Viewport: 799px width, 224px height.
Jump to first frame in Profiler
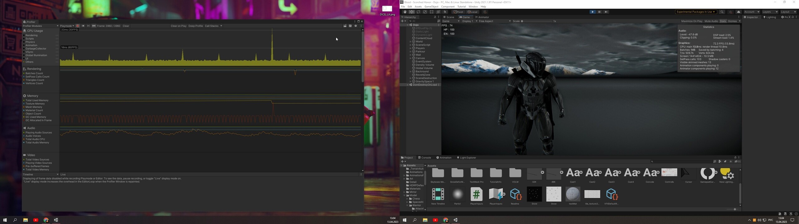83,26
